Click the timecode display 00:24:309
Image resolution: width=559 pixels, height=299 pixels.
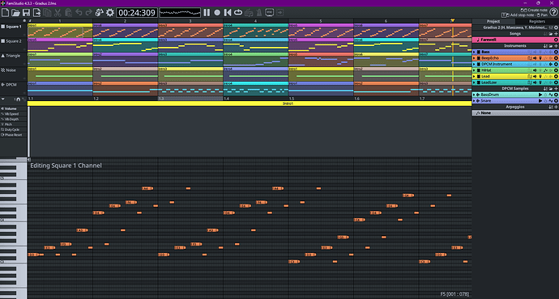(x=137, y=13)
